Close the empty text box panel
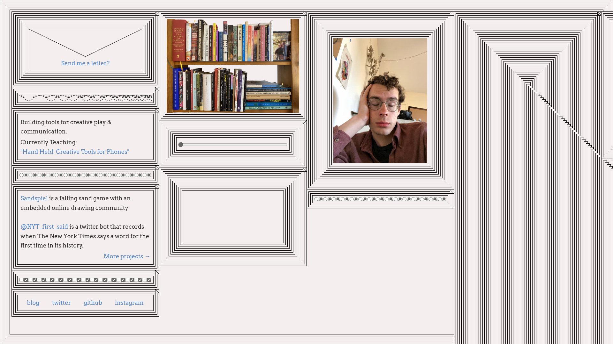 click(305, 170)
